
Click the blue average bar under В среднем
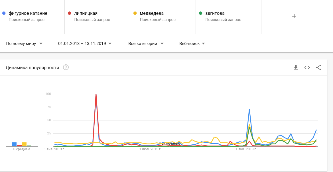pyautogui.click(x=14, y=144)
